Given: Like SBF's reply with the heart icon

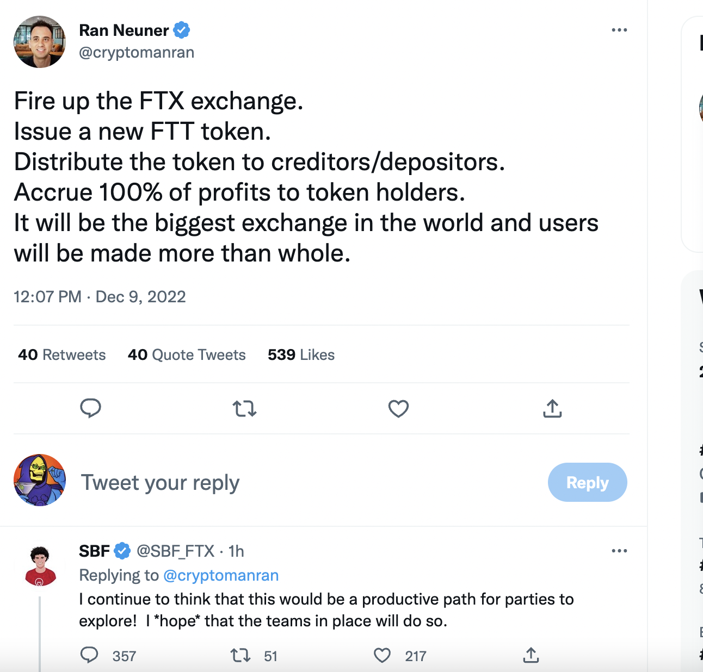Looking at the screenshot, I should pos(383,655).
